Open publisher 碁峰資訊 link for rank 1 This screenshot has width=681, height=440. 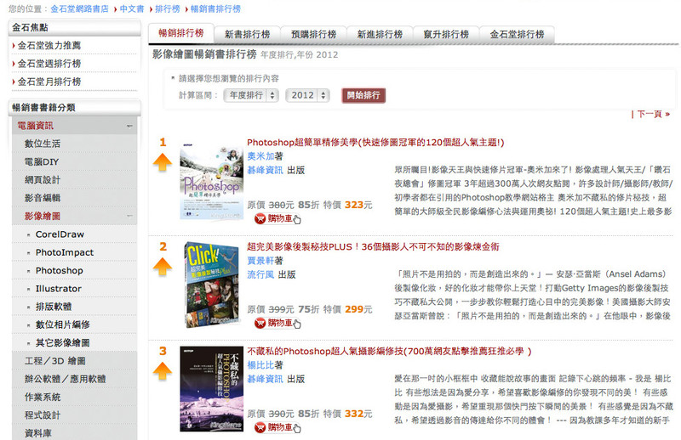(x=265, y=171)
